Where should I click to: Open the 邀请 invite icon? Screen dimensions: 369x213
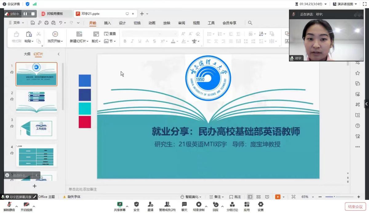150,205
